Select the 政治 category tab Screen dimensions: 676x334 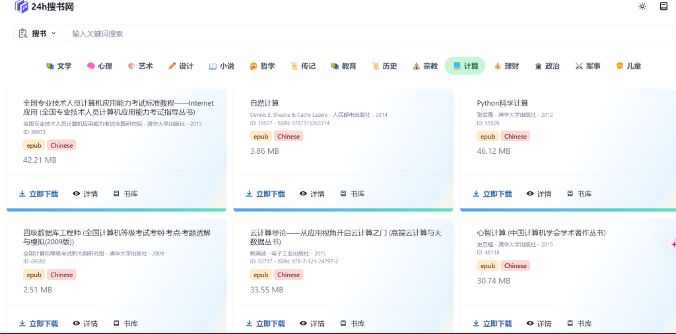547,66
